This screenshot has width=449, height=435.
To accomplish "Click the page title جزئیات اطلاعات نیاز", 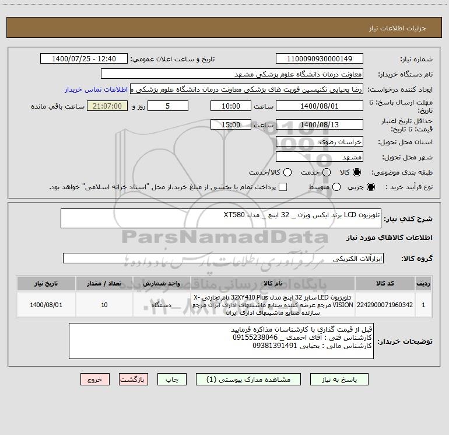I will 398,28.
